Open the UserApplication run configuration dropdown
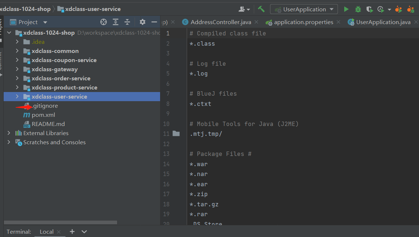 (x=304, y=9)
